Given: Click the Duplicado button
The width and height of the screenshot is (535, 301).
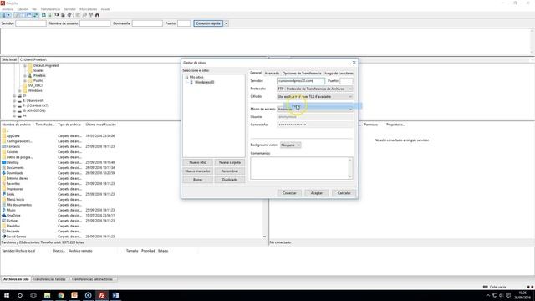Looking at the screenshot, I should point(230,180).
